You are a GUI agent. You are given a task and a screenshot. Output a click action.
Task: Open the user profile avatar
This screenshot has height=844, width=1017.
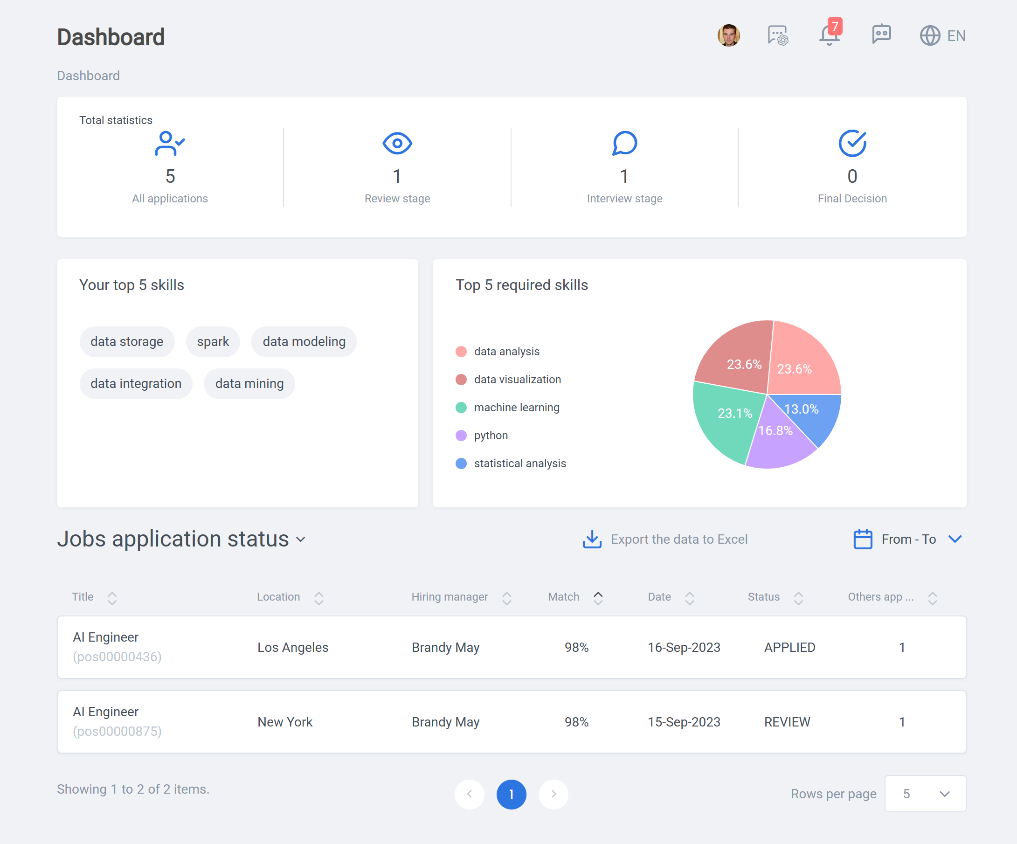pyautogui.click(x=728, y=35)
